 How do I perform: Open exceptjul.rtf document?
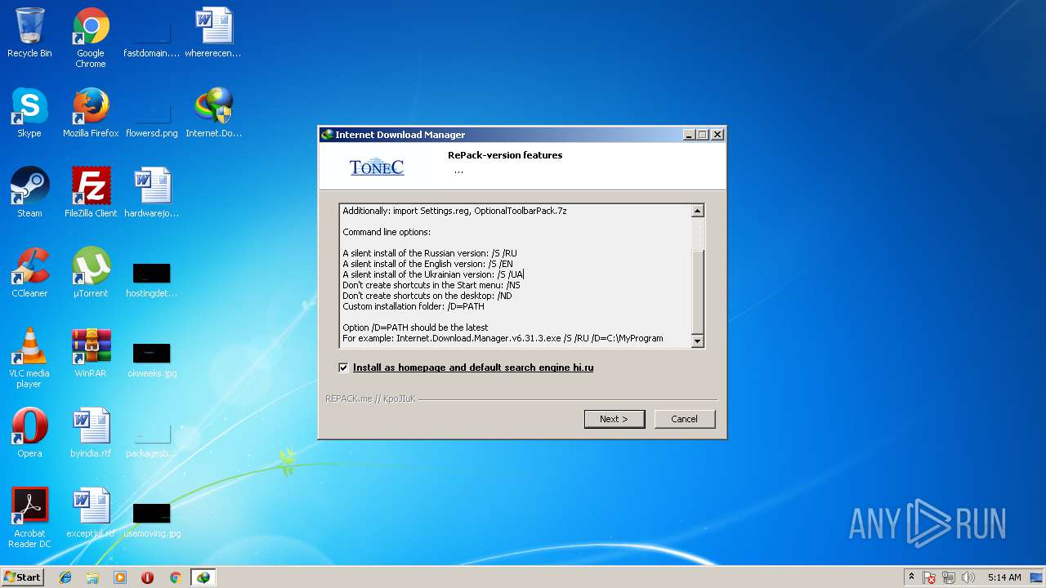(x=91, y=513)
